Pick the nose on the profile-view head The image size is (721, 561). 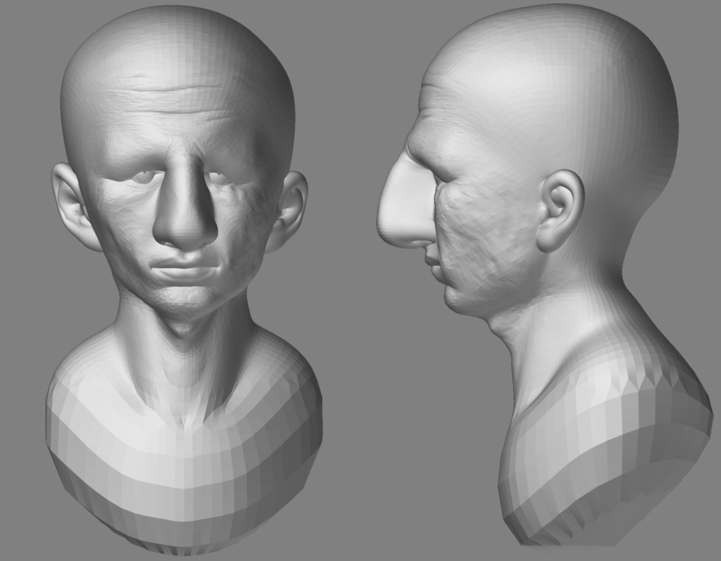tap(405, 201)
